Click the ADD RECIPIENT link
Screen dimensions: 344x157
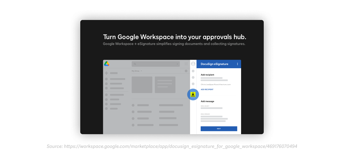pos(207,89)
